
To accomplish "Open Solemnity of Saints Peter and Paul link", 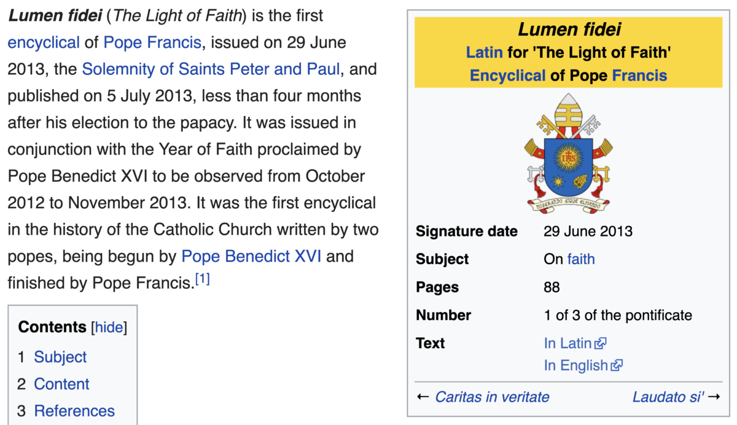I will click(x=211, y=69).
